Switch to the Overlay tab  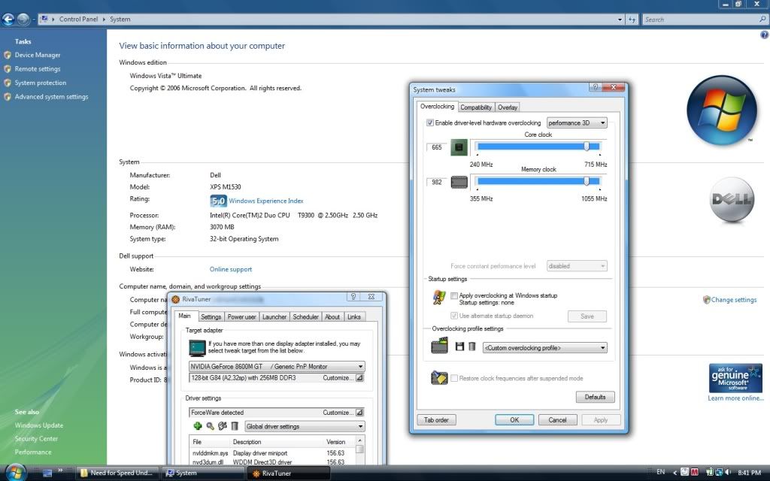(508, 107)
